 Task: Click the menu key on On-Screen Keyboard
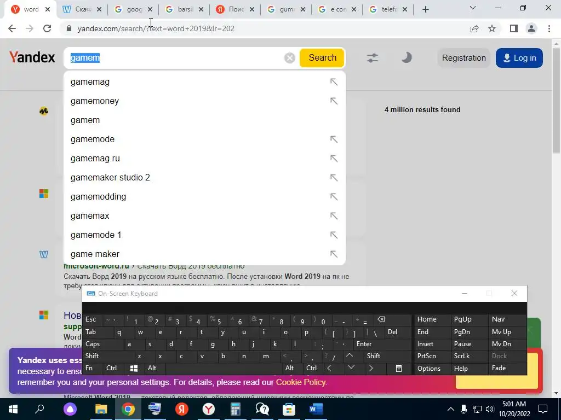(x=399, y=368)
